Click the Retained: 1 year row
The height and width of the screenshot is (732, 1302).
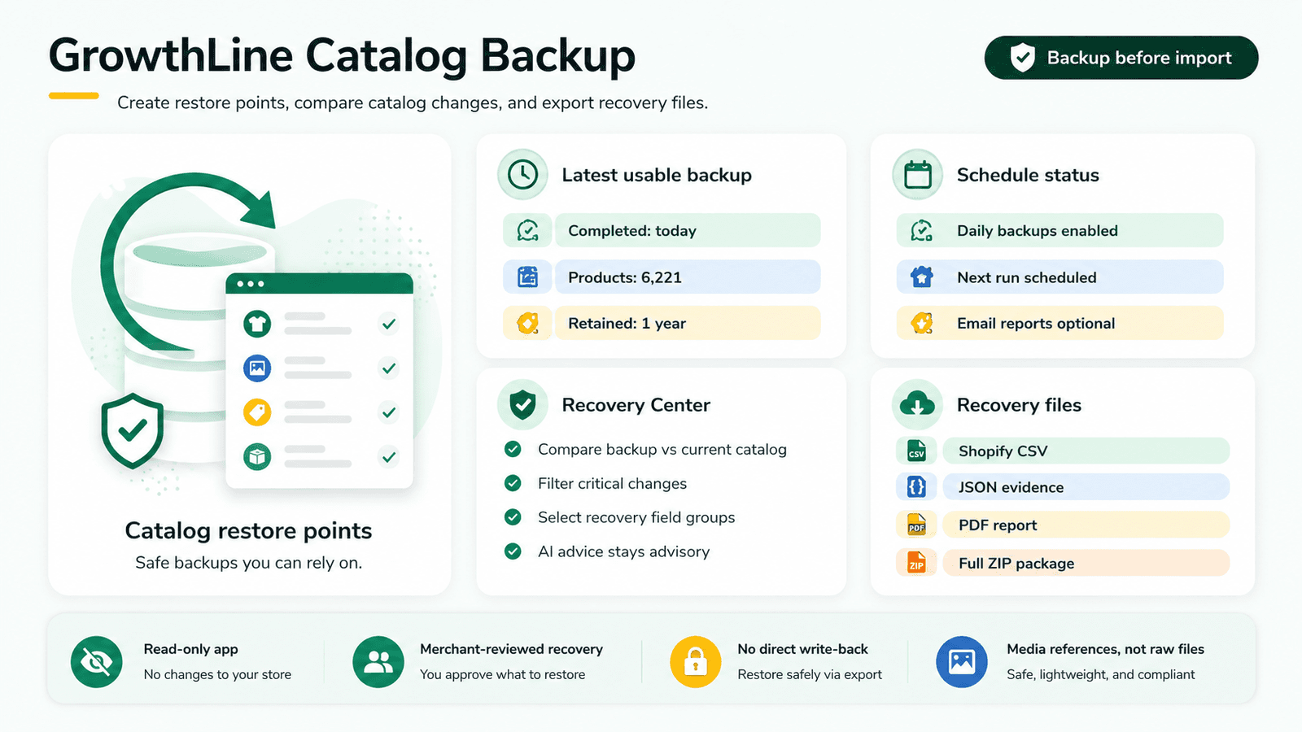tap(688, 324)
